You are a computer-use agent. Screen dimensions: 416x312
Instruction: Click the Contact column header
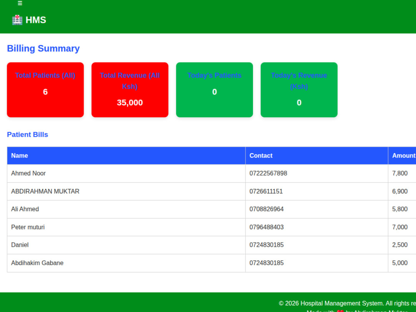317,156
